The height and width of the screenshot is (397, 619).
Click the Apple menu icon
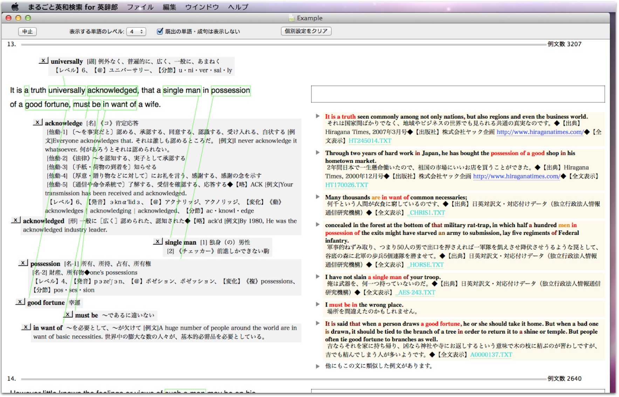point(15,7)
